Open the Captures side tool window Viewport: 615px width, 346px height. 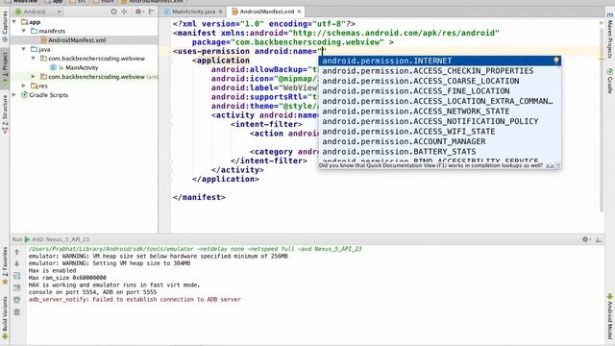(5, 27)
